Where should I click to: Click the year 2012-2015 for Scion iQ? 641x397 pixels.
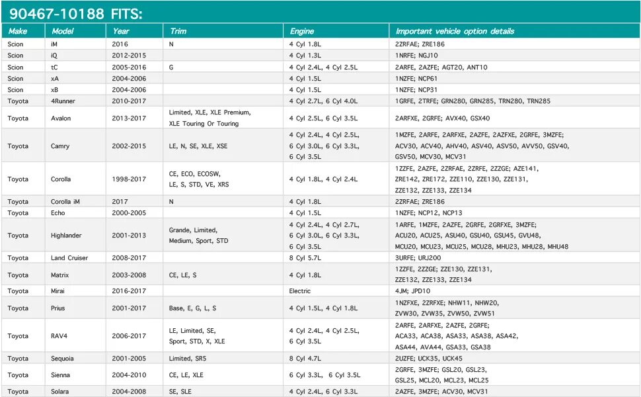129,56
